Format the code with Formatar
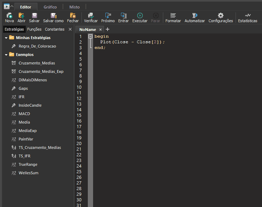Image resolution: width=262 pixels, height=207 pixels. click(x=173, y=18)
